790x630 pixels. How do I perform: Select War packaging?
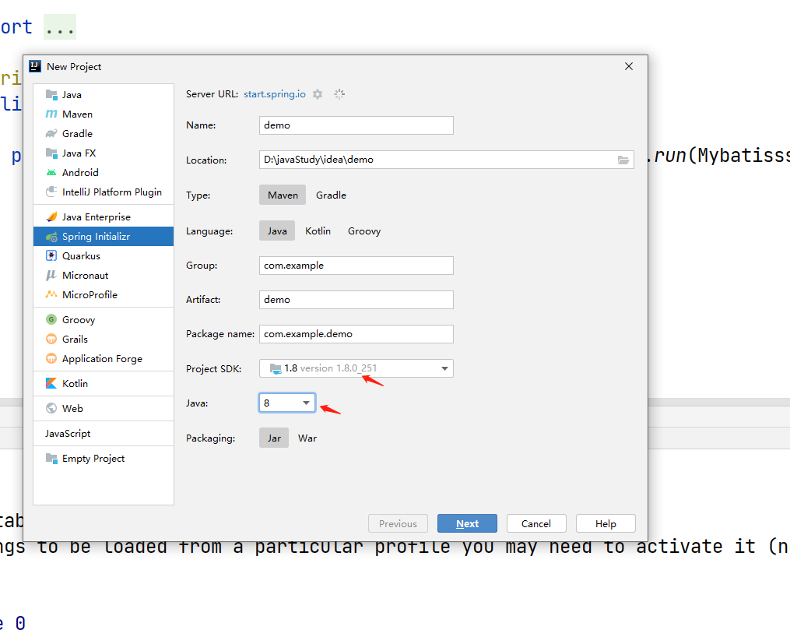click(x=307, y=438)
